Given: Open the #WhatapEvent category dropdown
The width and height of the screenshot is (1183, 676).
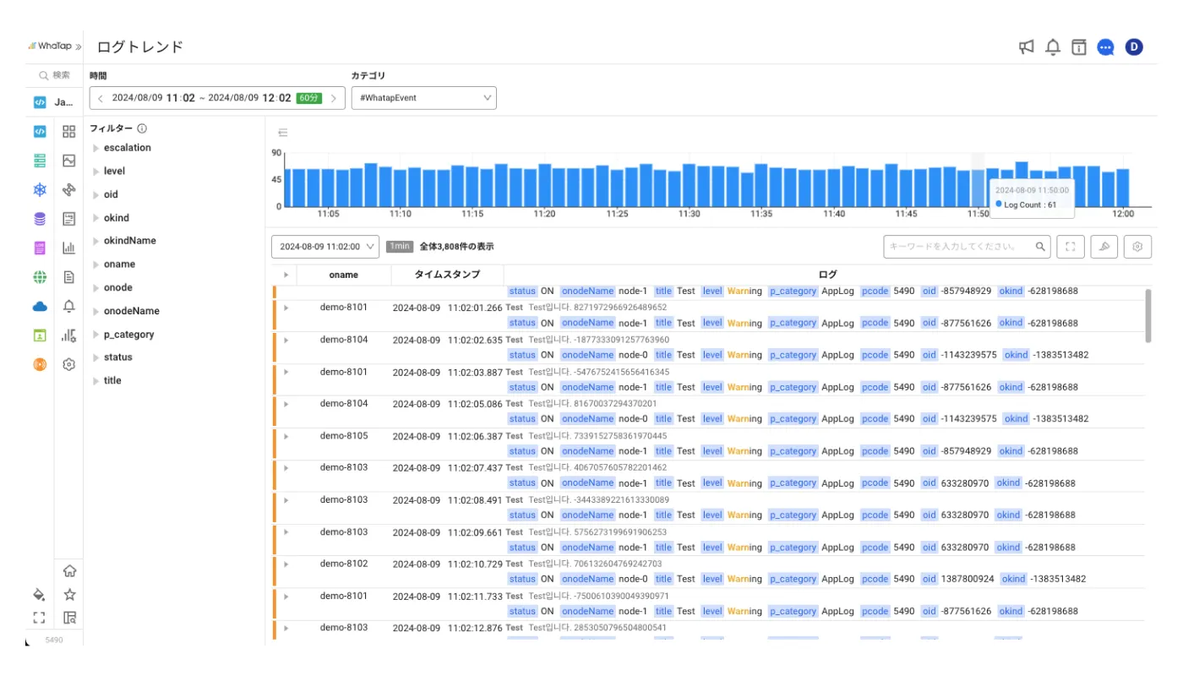Looking at the screenshot, I should coord(424,98).
